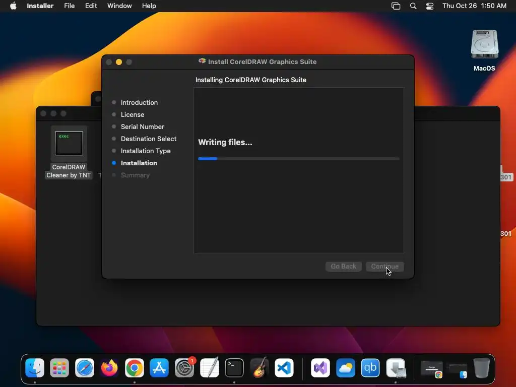Select the License step
The width and height of the screenshot is (516, 387).
[x=133, y=114]
